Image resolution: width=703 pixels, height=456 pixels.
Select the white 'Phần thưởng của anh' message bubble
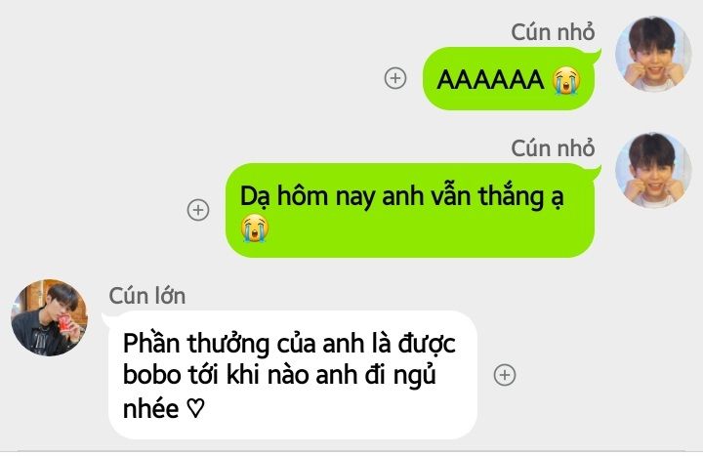click(293, 375)
